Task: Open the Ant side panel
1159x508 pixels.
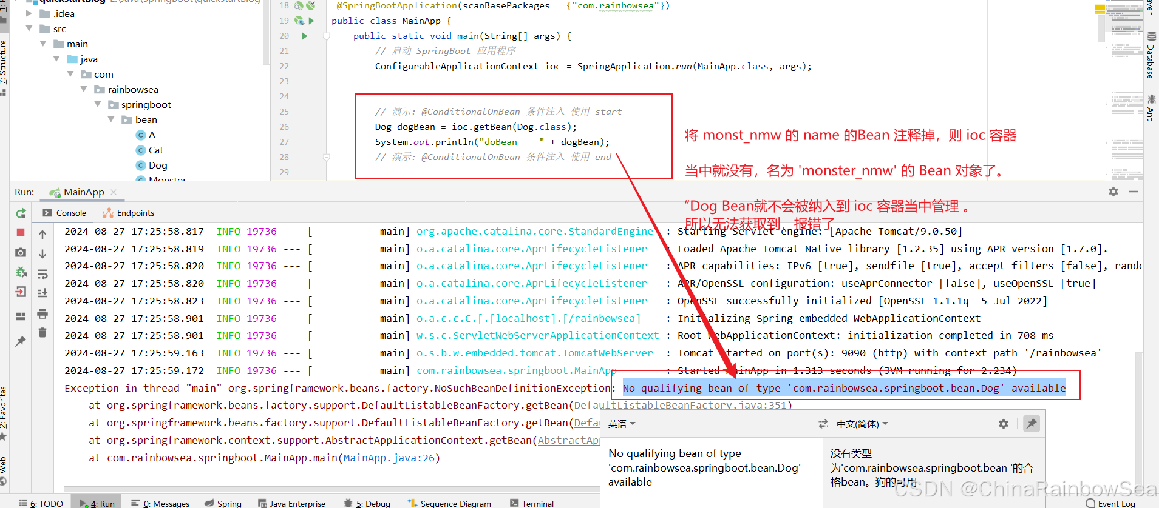Action: click(1151, 107)
